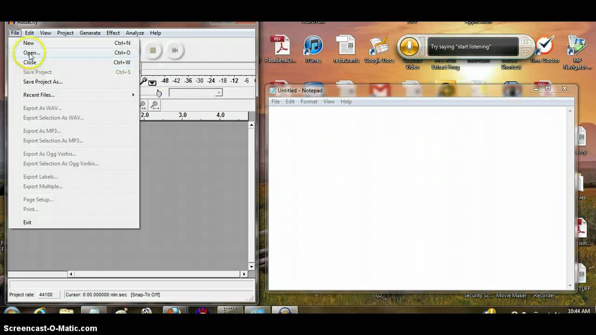
Task: Click the Snap-To Off status text
Action: point(145,295)
